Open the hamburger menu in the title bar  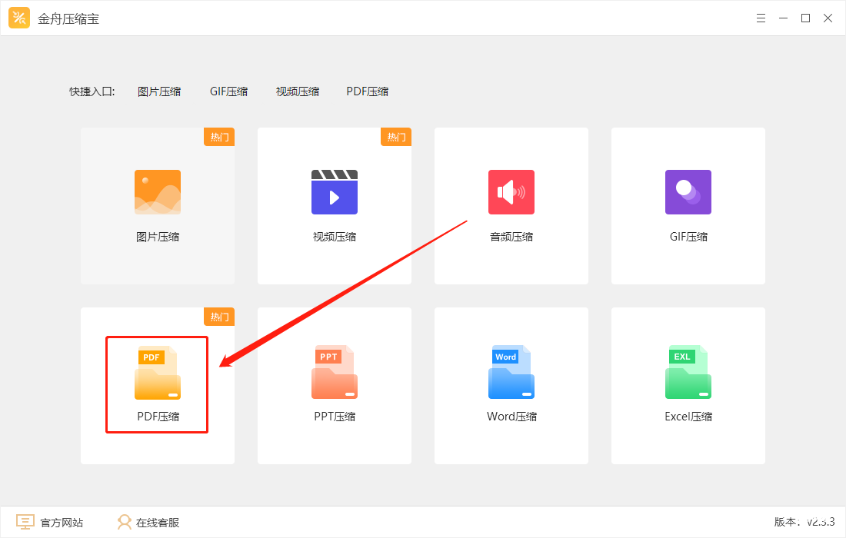pos(761,17)
